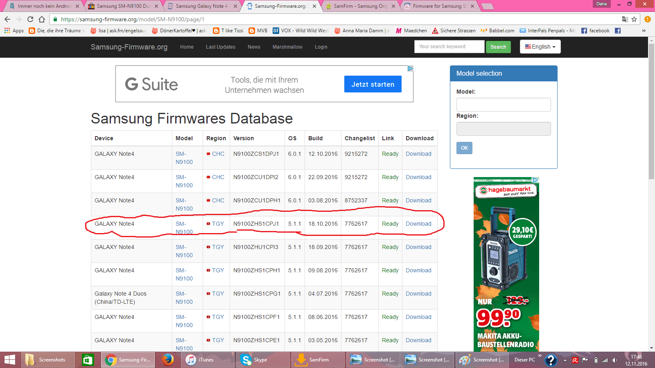
Task: Click the translate page icon in address bar
Action: (x=625, y=19)
